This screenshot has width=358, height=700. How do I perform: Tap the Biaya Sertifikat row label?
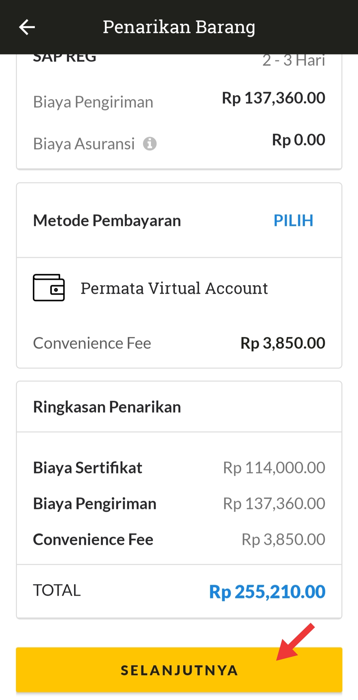(x=88, y=468)
